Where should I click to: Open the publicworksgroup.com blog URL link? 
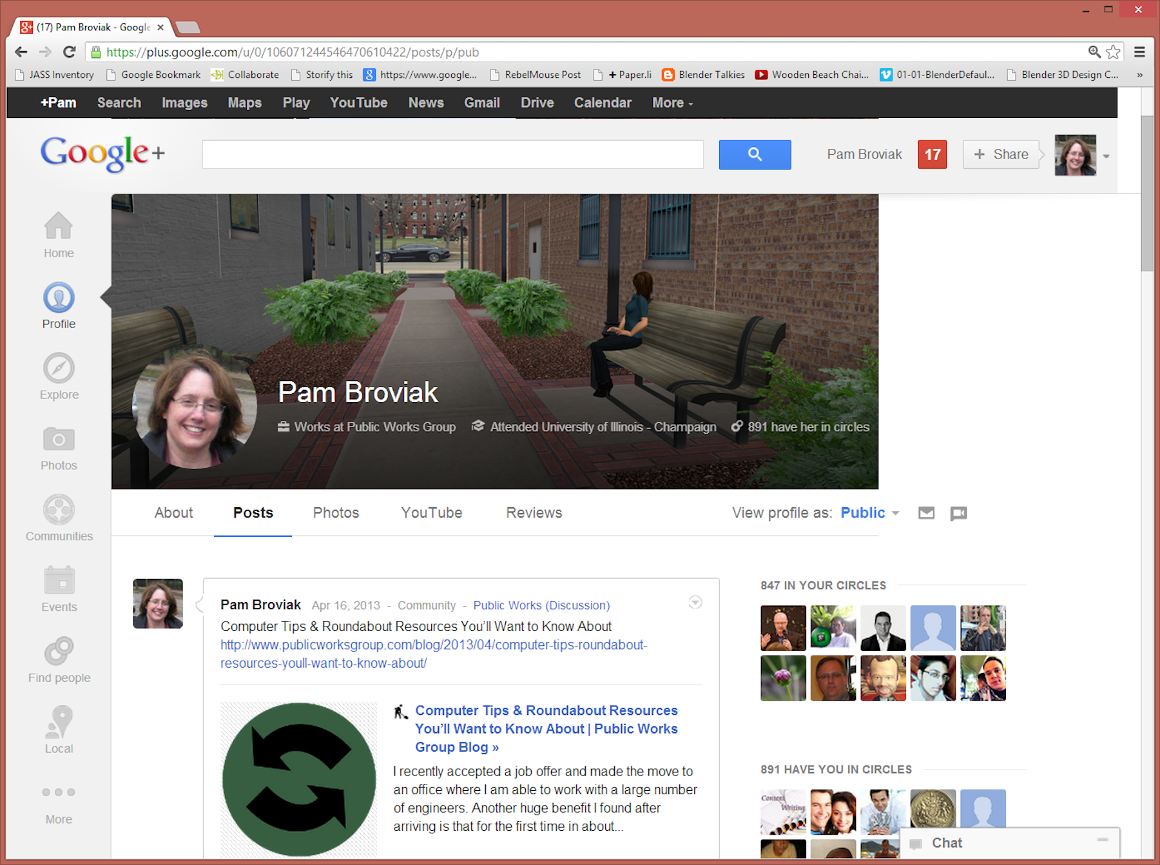pos(434,654)
